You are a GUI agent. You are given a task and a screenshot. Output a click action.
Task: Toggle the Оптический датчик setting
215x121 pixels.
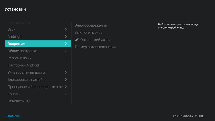point(96,40)
